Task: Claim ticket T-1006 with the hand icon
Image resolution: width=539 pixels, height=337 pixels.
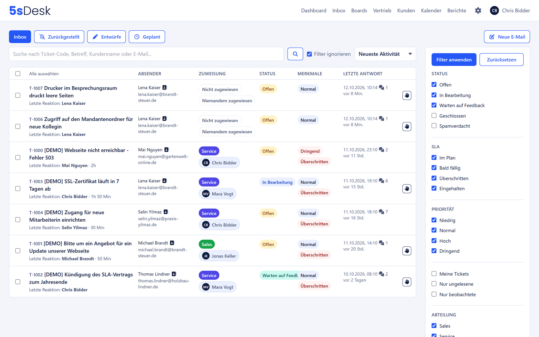Action: tap(407, 127)
